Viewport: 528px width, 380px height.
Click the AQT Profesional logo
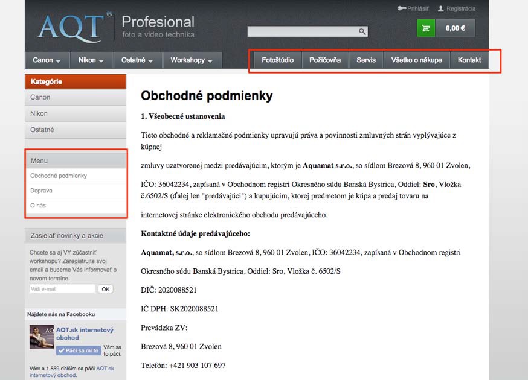[x=115, y=27]
